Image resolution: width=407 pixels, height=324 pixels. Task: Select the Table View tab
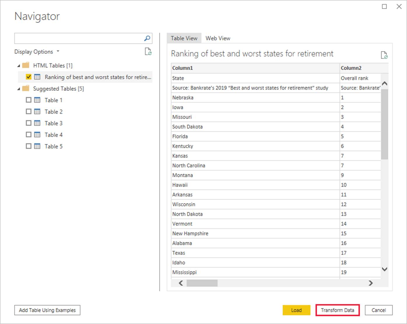[x=184, y=38]
